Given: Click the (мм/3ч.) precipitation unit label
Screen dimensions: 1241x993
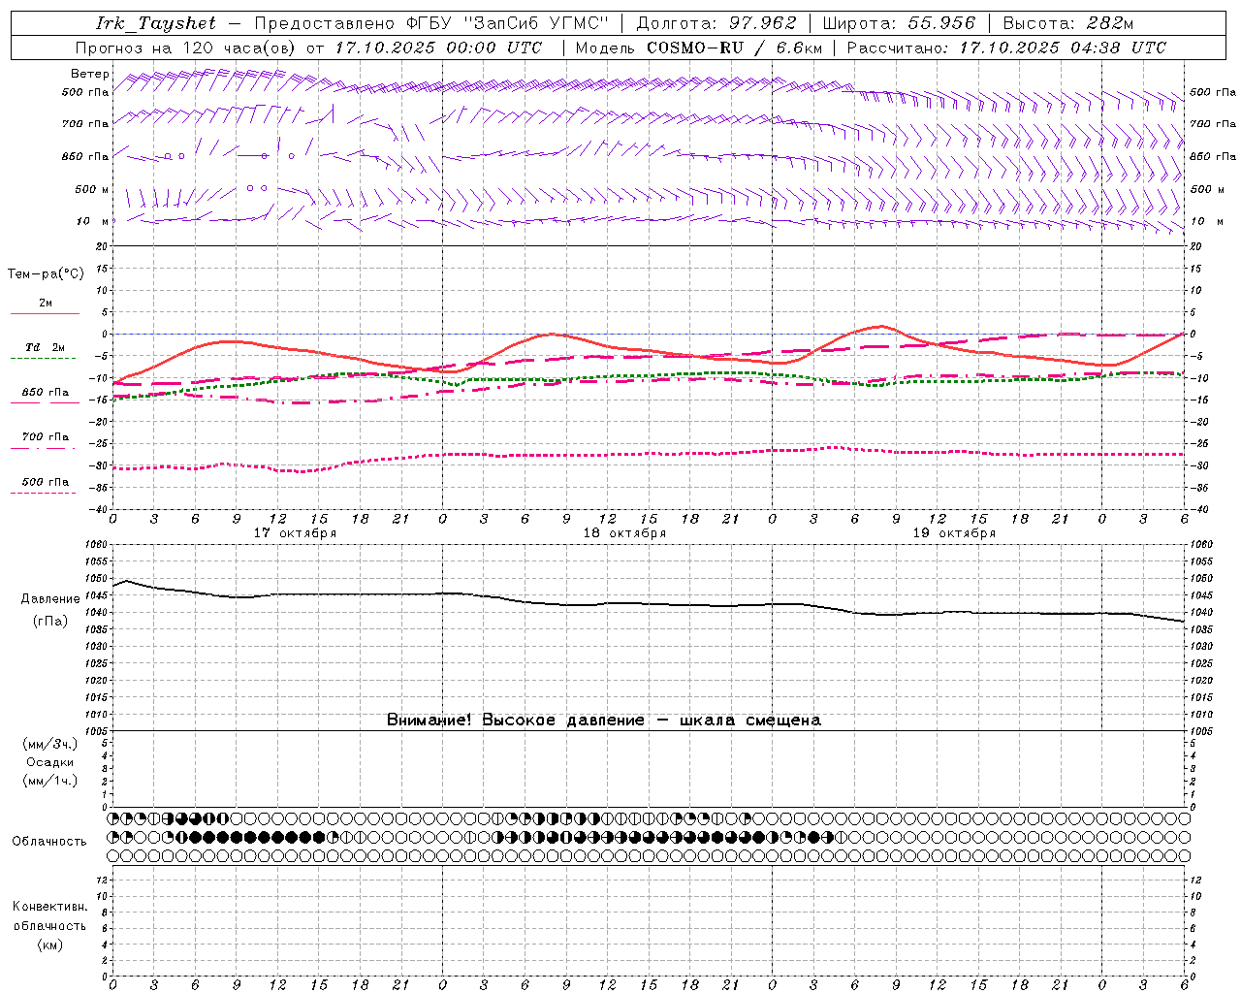Looking at the screenshot, I should (x=50, y=744).
